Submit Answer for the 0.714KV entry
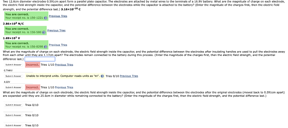 pos(13,76)
